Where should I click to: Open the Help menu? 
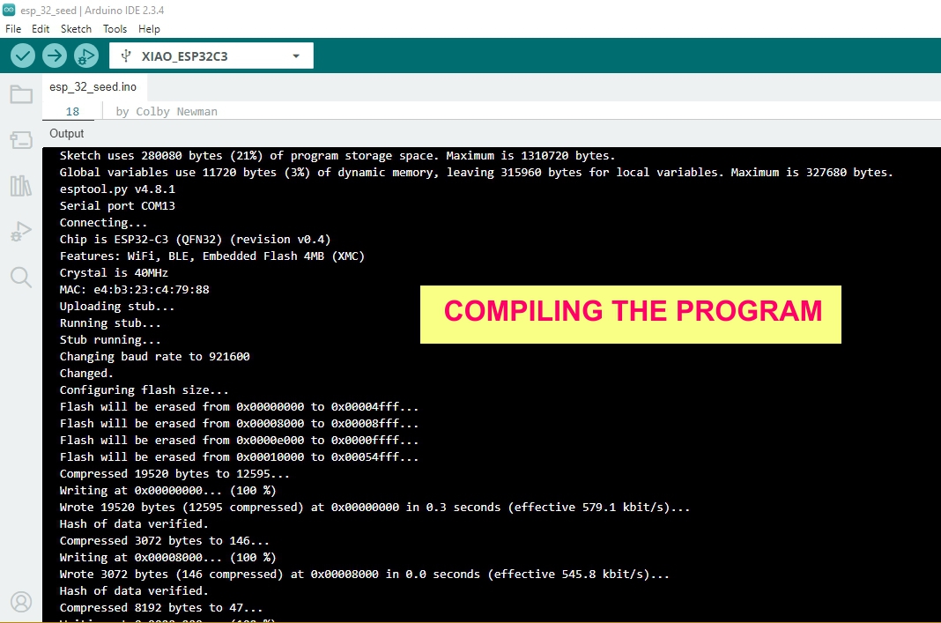pos(149,29)
